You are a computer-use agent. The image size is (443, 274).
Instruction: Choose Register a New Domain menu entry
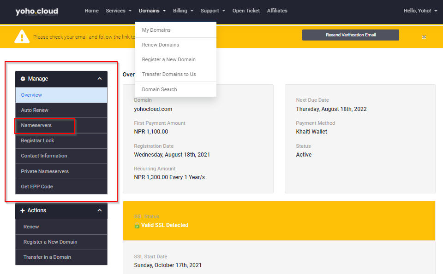pyautogui.click(x=168, y=59)
